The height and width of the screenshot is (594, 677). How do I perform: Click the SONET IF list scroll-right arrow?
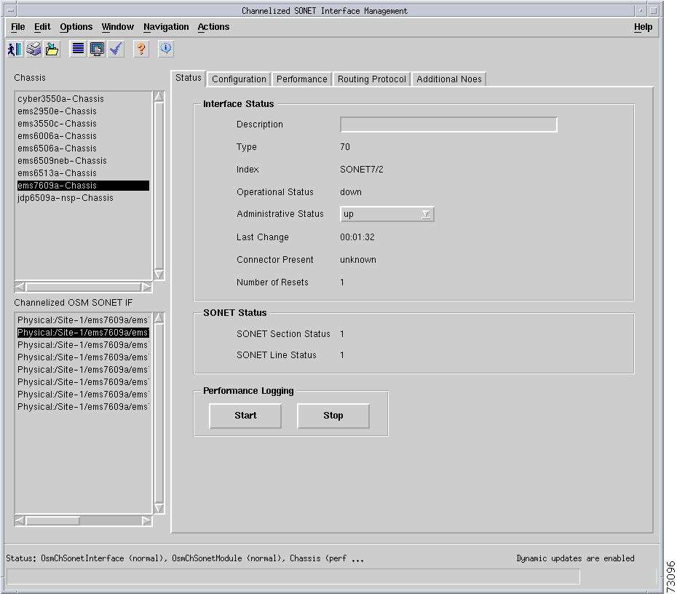click(147, 521)
